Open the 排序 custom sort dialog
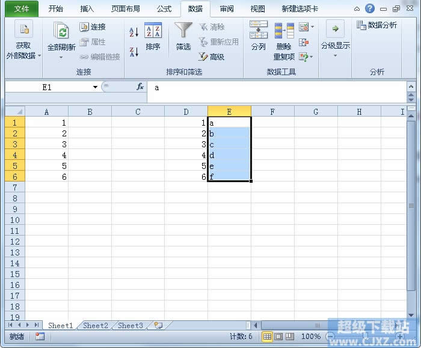The height and width of the screenshot is (348, 421). (153, 36)
